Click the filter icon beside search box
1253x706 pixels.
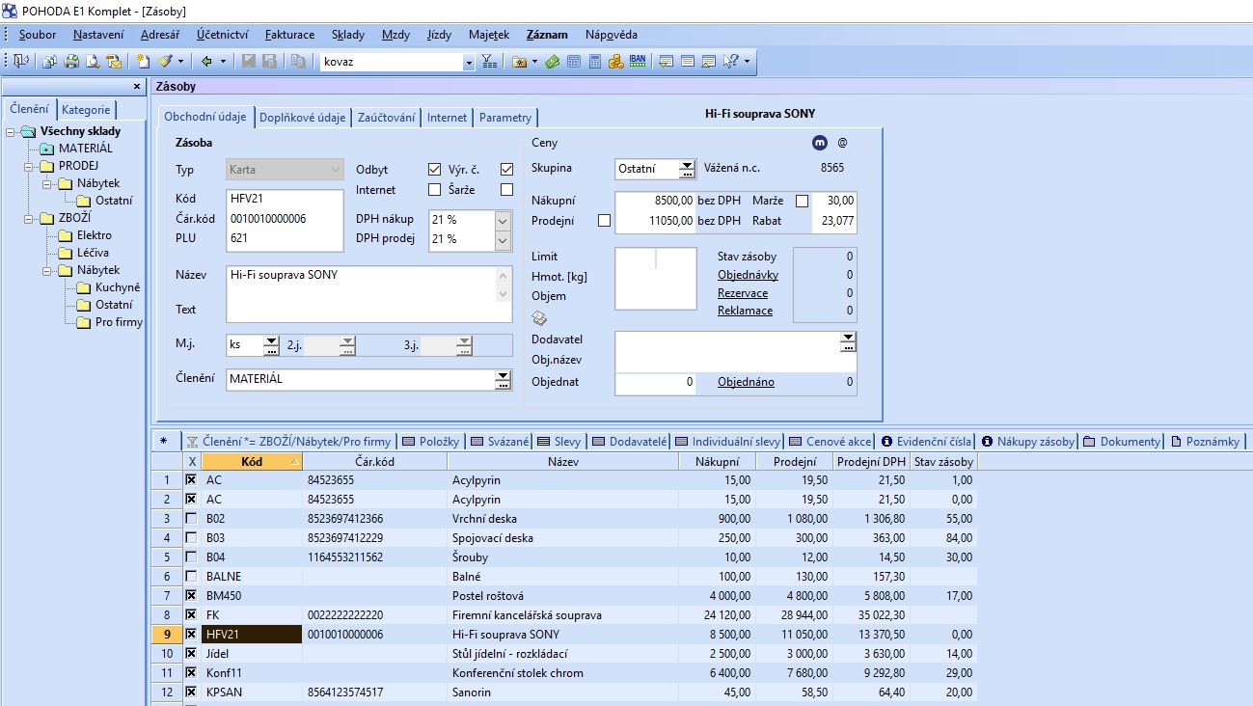point(490,62)
